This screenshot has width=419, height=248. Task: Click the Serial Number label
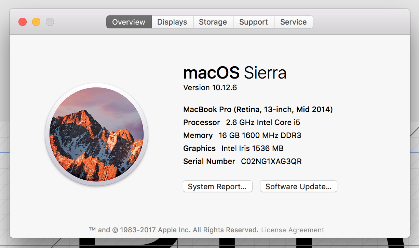click(x=209, y=161)
